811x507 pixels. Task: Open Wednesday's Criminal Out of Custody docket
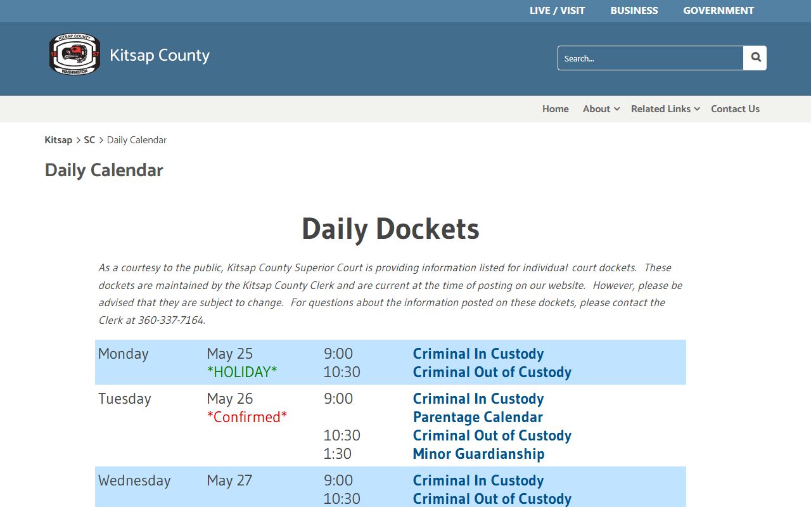492,499
